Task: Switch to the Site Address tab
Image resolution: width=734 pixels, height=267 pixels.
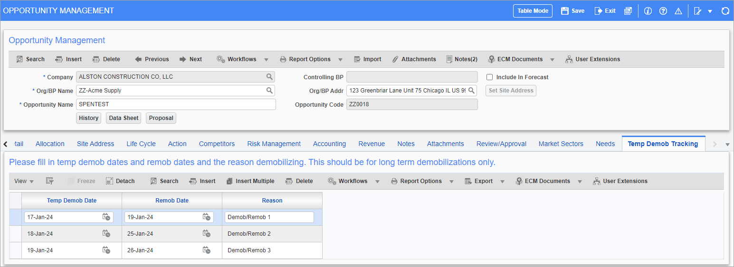Action: [x=95, y=144]
